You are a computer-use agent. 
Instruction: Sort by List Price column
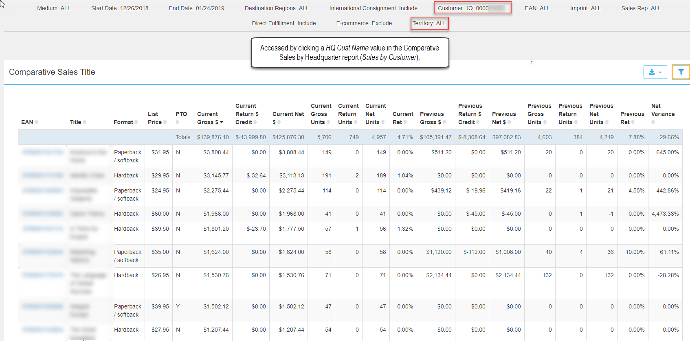point(158,118)
